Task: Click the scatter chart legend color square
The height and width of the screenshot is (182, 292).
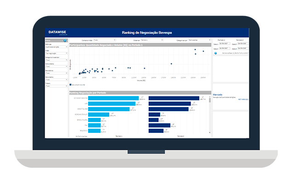Action: (x=70, y=85)
